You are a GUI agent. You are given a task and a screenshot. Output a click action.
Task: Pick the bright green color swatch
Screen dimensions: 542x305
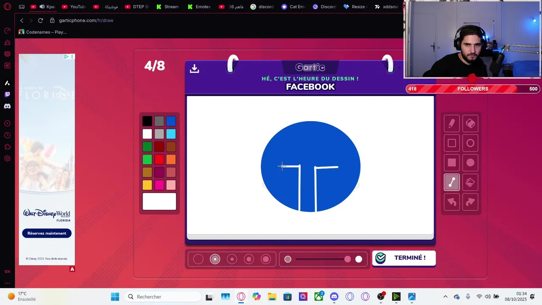147,159
